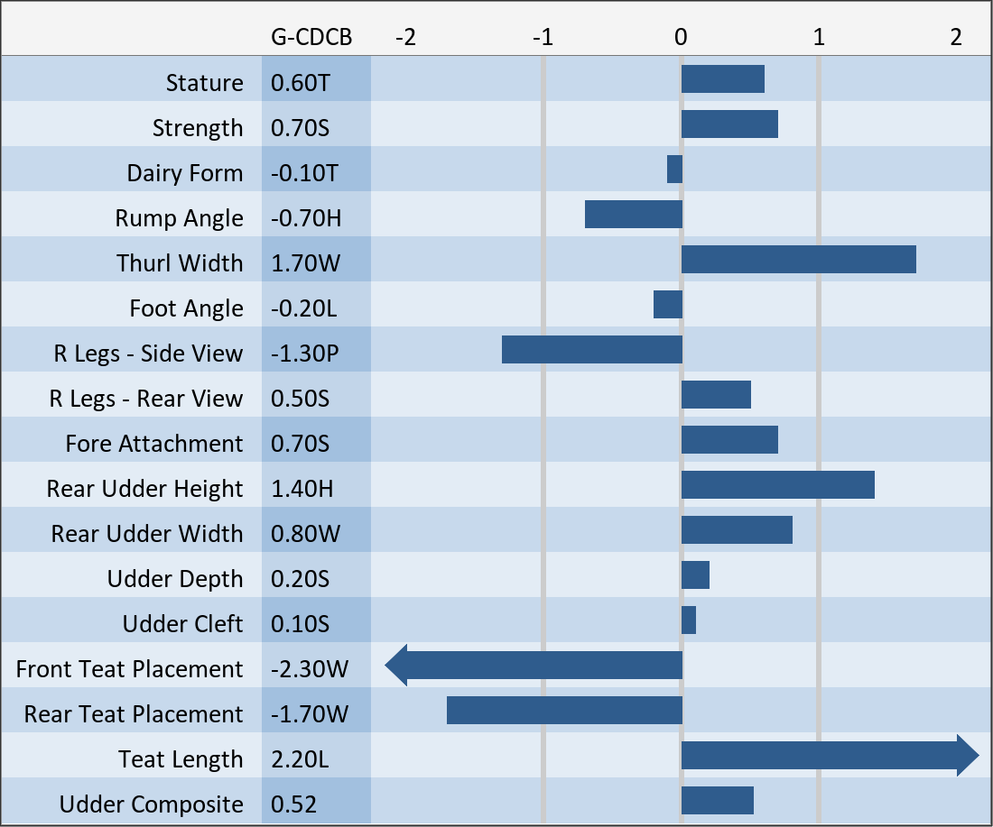Image resolution: width=993 pixels, height=827 pixels.
Task: Click the Rear Udder Width bar
Action: pyautogui.click(x=737, y=530)
